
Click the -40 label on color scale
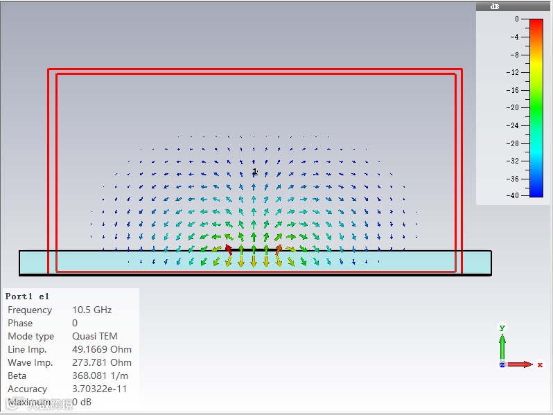coord(512,195)
